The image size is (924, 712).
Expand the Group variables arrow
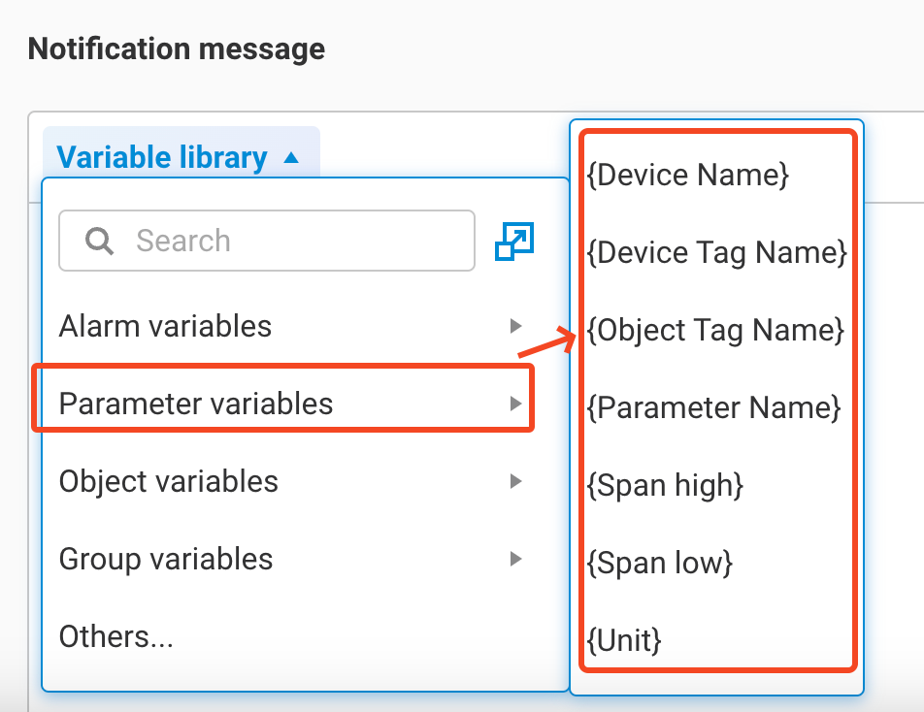pyautogui.click(x=516, y=559)
